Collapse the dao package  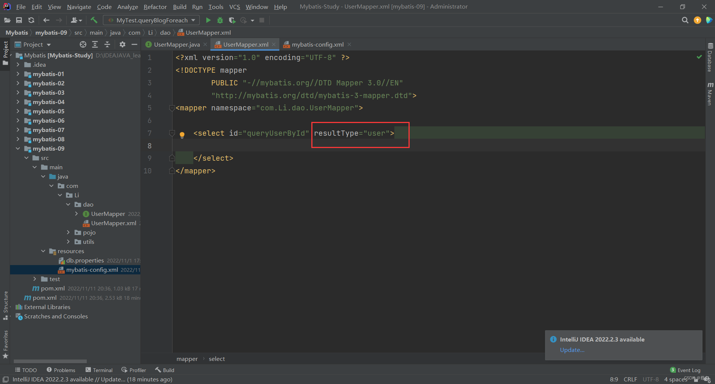click(68, 204)
